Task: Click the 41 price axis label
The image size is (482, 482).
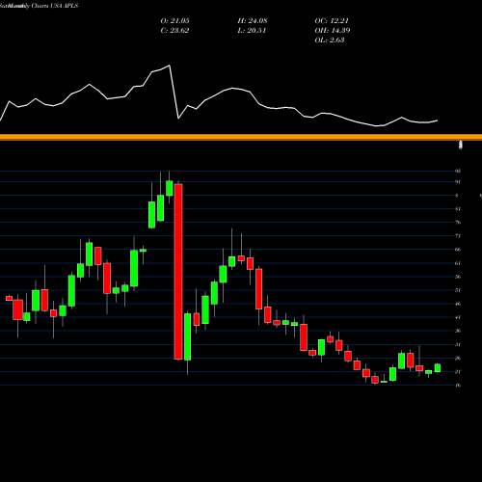Action: click(x=458, y=317)
